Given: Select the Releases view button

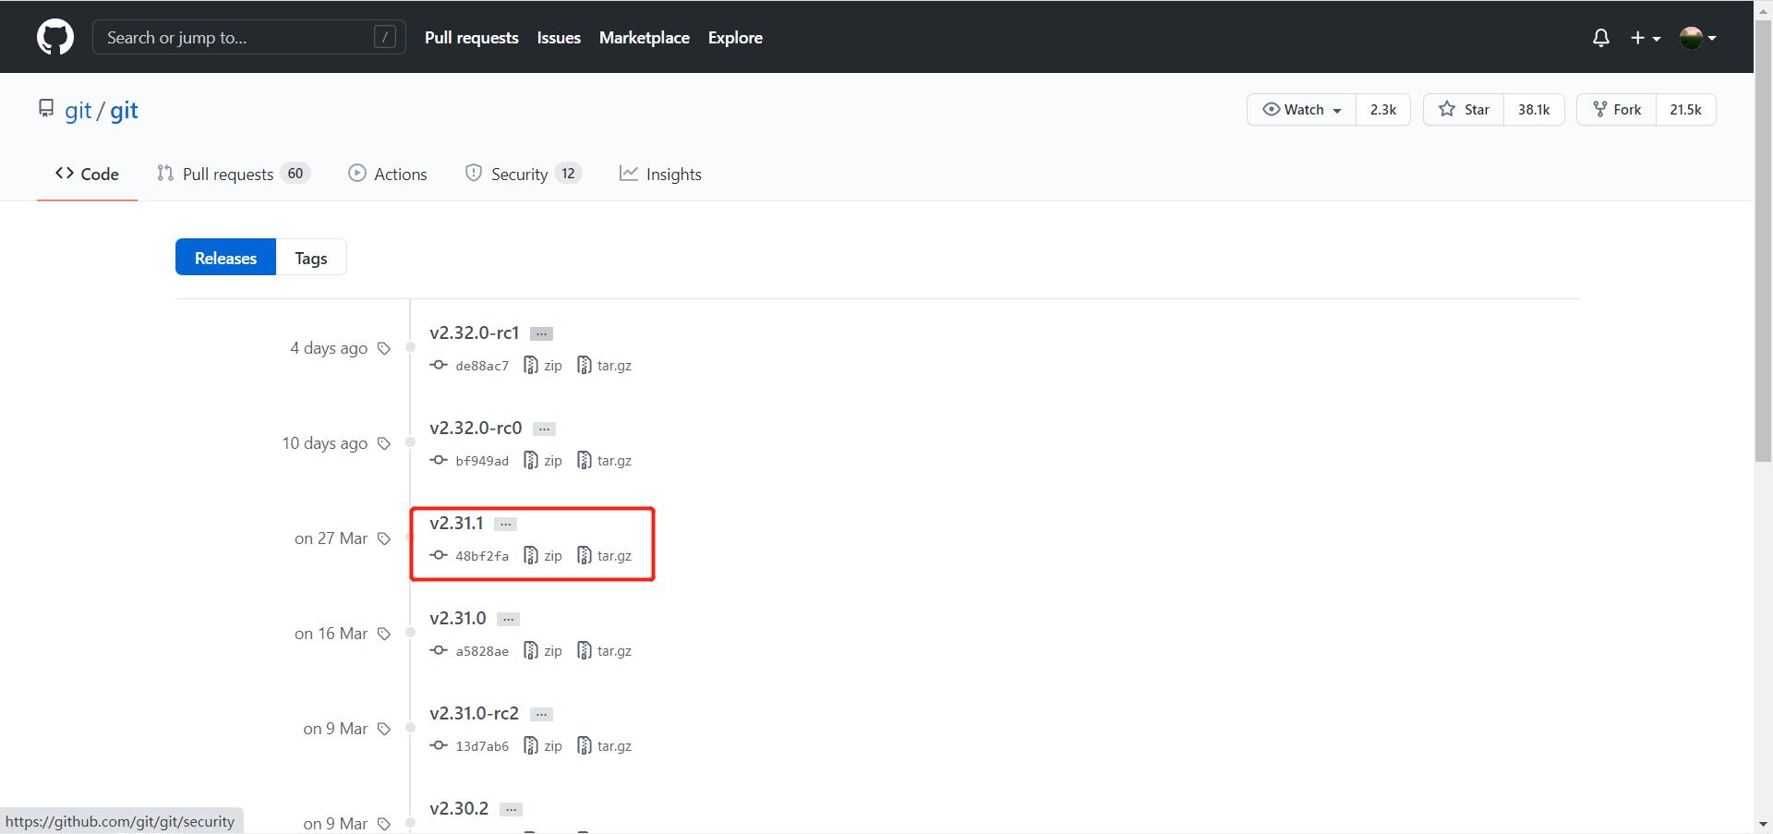Looking at the screenshot, I should (x=225, y=258).
